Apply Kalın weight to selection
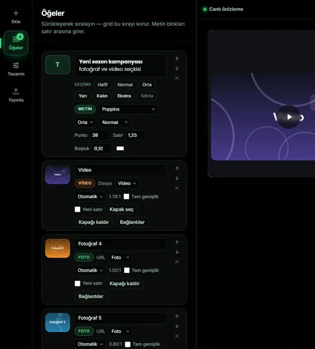315x349 pixels. (x=102, y=95)
